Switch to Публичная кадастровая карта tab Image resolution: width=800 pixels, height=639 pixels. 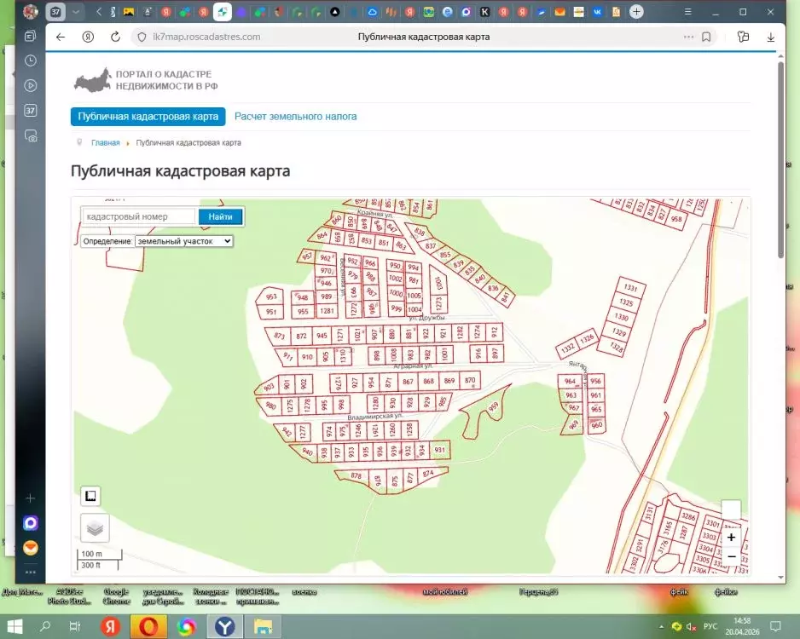[x=148, y=116]
